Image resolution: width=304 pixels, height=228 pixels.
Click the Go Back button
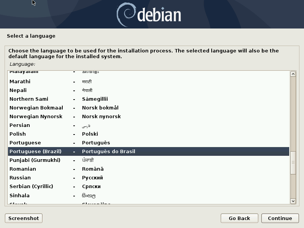click(x=239, y=218)
